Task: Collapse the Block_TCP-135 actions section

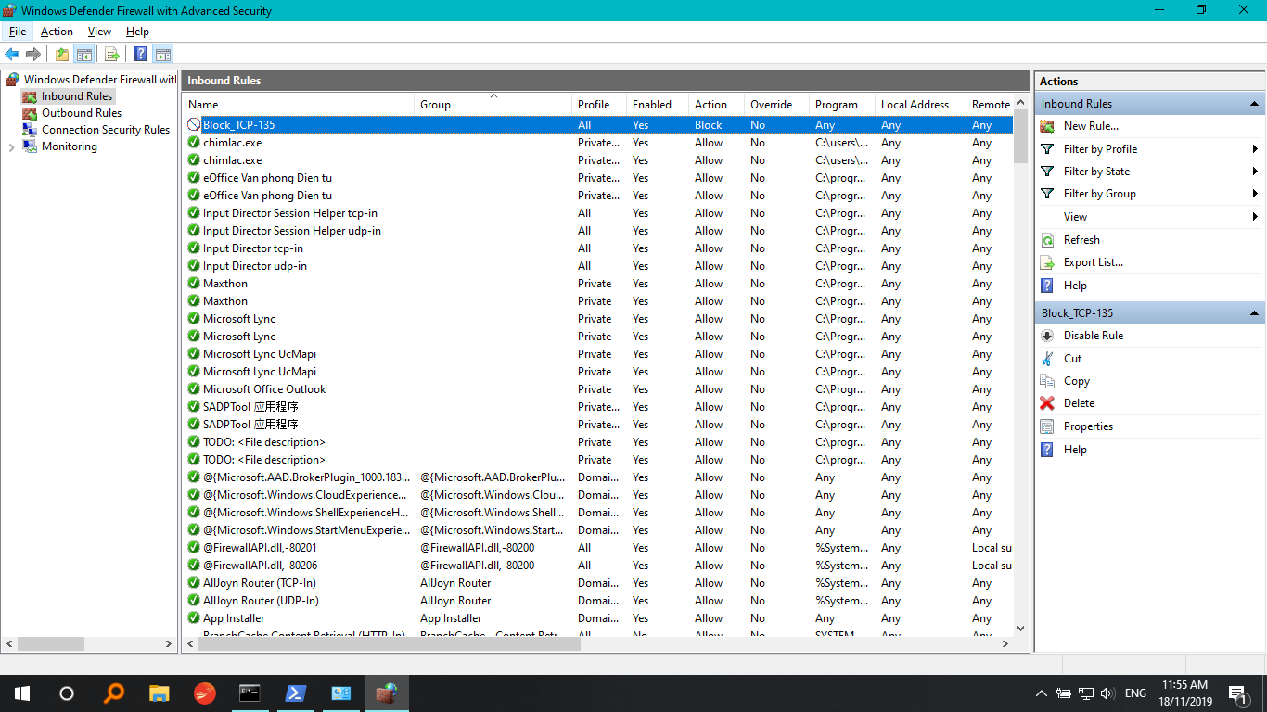Action: (1254, 313)
